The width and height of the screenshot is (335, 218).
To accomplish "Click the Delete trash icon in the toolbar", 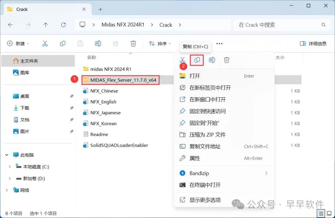I will pos(133,44).
